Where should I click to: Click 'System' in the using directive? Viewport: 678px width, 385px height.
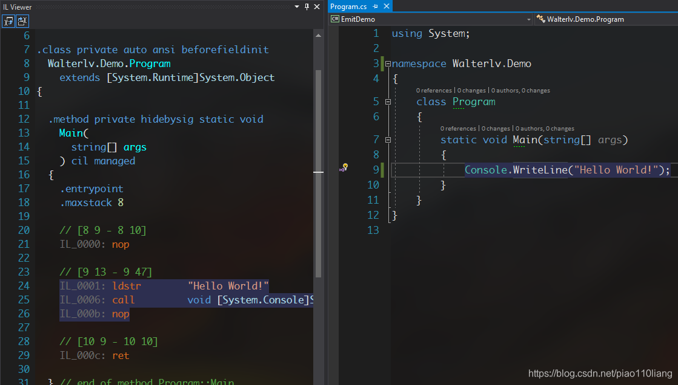pos(447,34)
